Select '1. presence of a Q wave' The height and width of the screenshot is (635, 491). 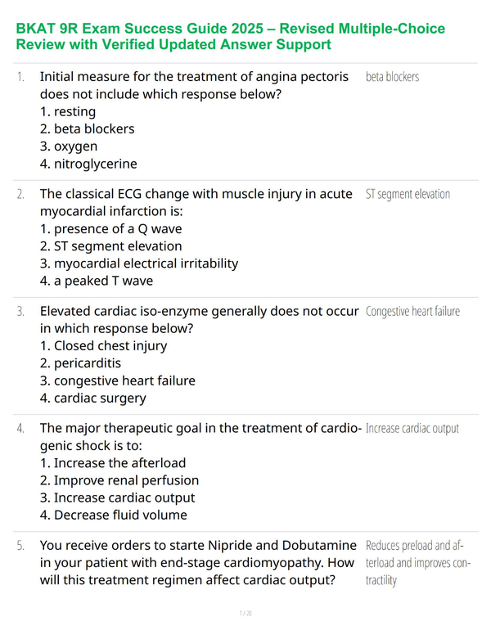click(x=110, y=229)
